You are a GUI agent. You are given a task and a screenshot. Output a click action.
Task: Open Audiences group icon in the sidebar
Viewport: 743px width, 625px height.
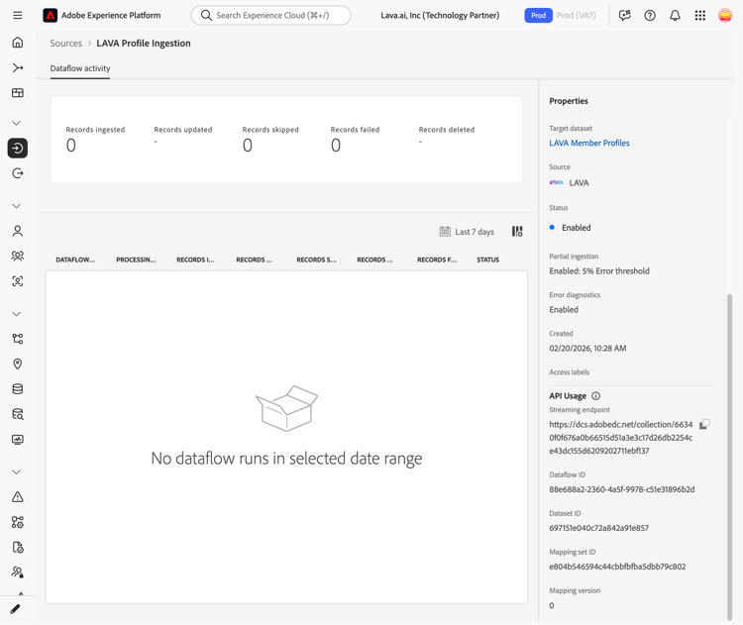coord(18,257)
